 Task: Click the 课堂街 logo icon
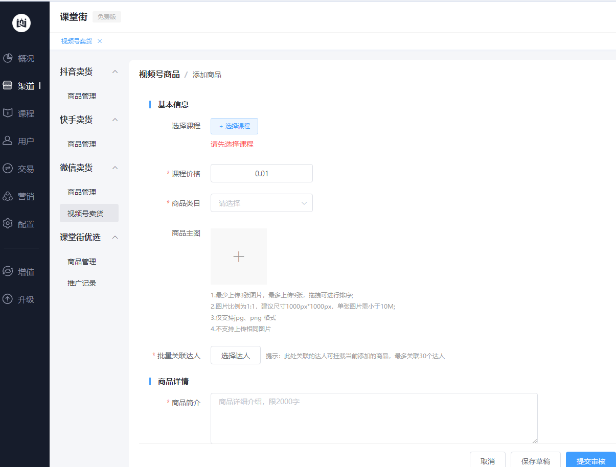tap(21, 22)
